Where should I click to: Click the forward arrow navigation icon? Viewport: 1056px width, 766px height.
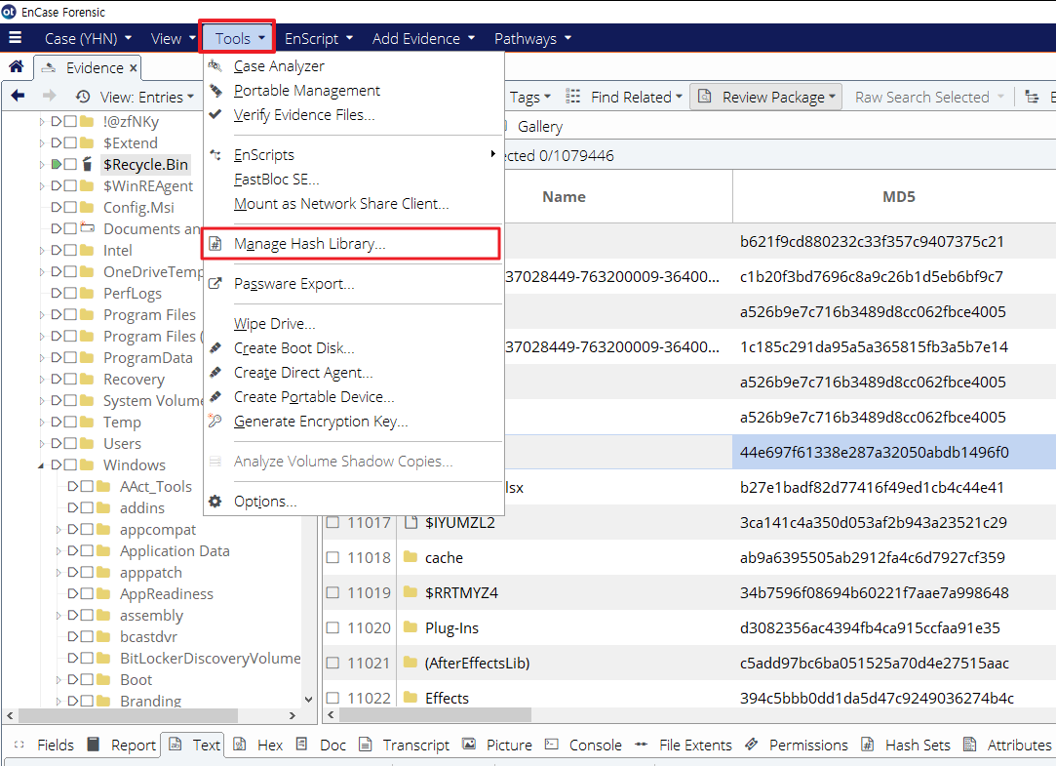pyautogui.click(x=49, y=96)
